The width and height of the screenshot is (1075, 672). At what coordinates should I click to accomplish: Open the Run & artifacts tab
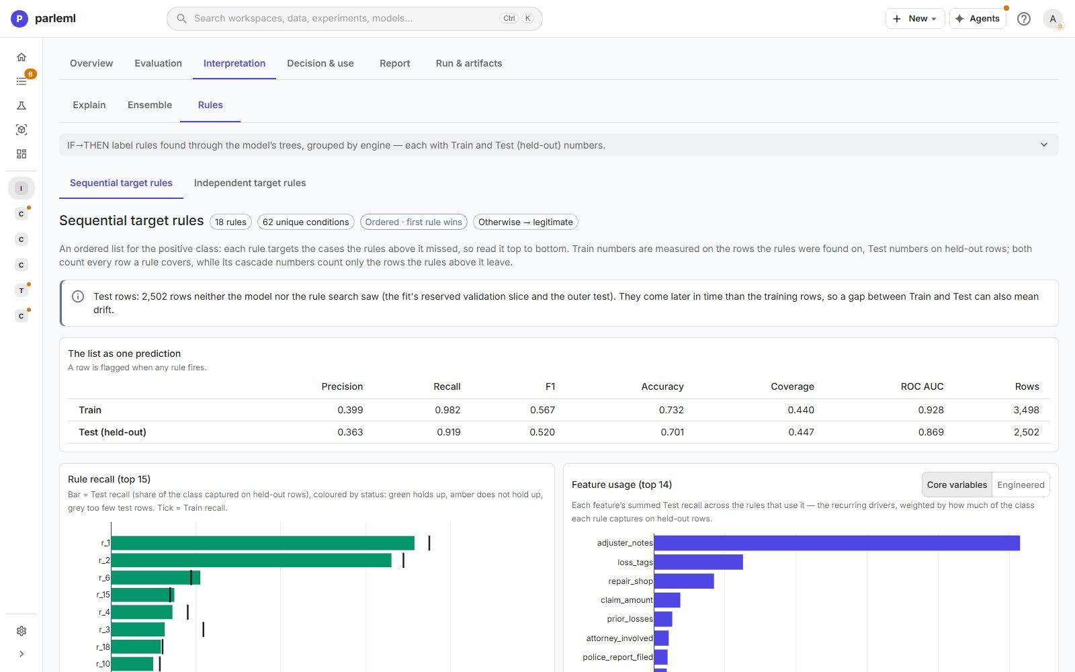coord(469,63)
